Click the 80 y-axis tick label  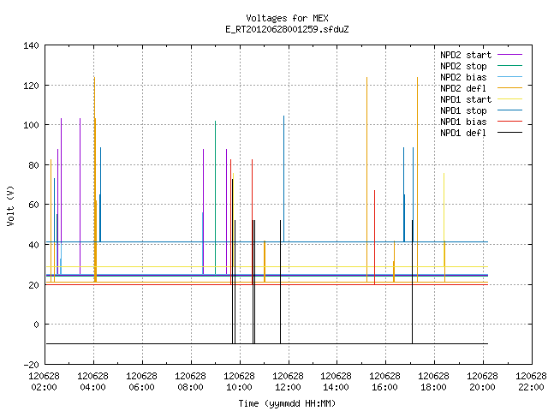pyautogui.click(x=33, y=165)
